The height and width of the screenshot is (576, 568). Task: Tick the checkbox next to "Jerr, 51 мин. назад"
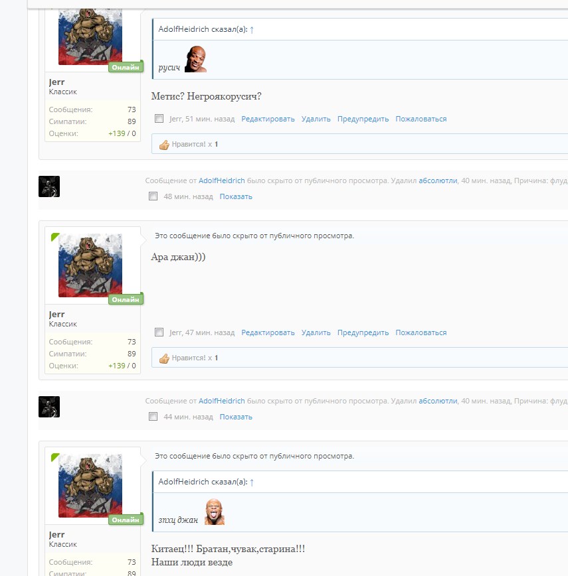(x=159, y=119)
